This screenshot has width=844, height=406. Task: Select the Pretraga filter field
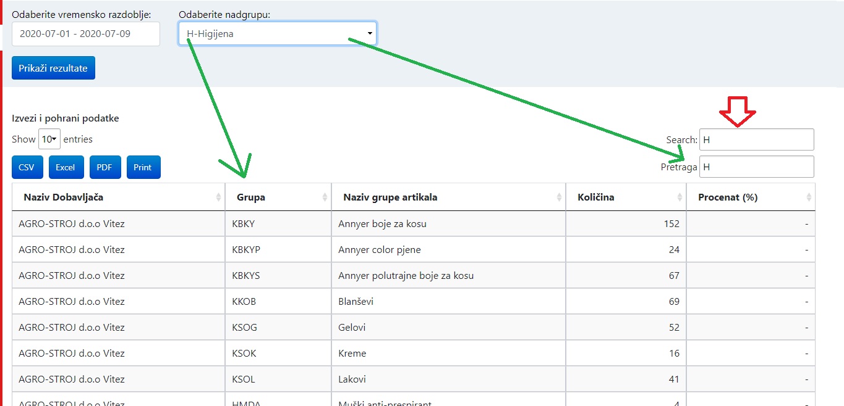(756, 167)
